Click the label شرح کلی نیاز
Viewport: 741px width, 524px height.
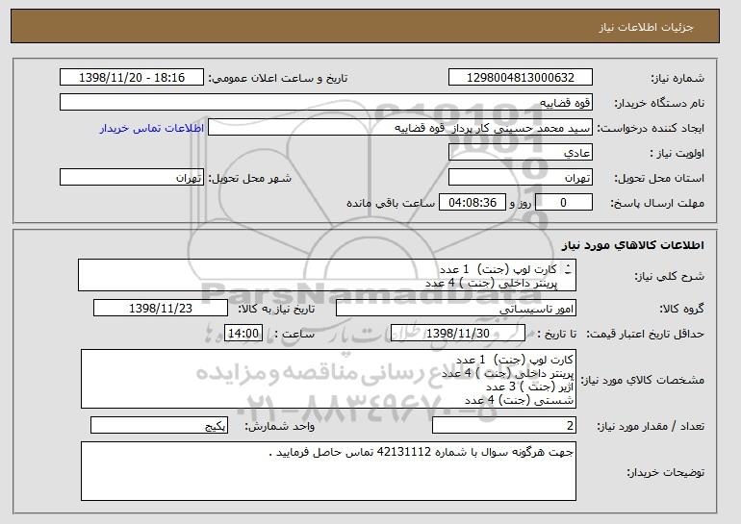pyautogui.click(x=669, y=276)
